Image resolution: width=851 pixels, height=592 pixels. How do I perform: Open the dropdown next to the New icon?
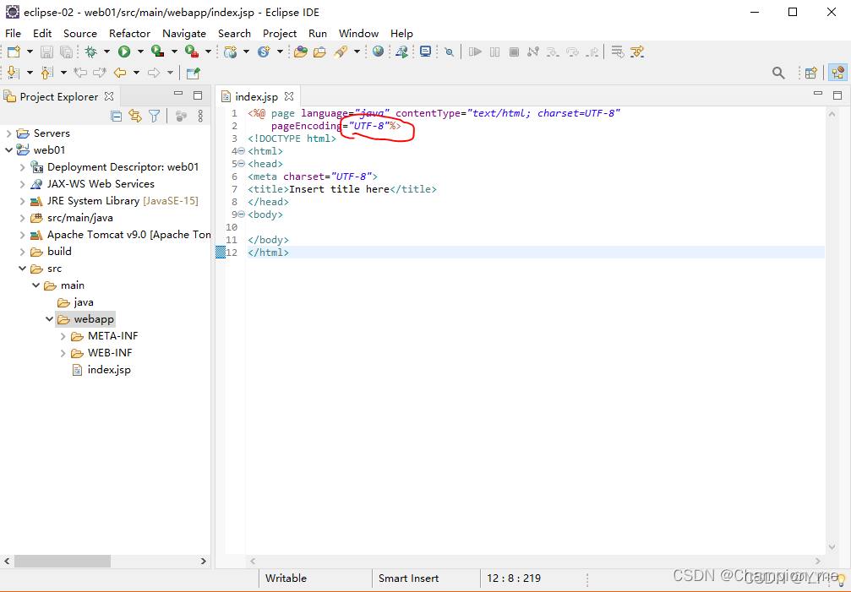pyautogui.click(x=30, y=52)
